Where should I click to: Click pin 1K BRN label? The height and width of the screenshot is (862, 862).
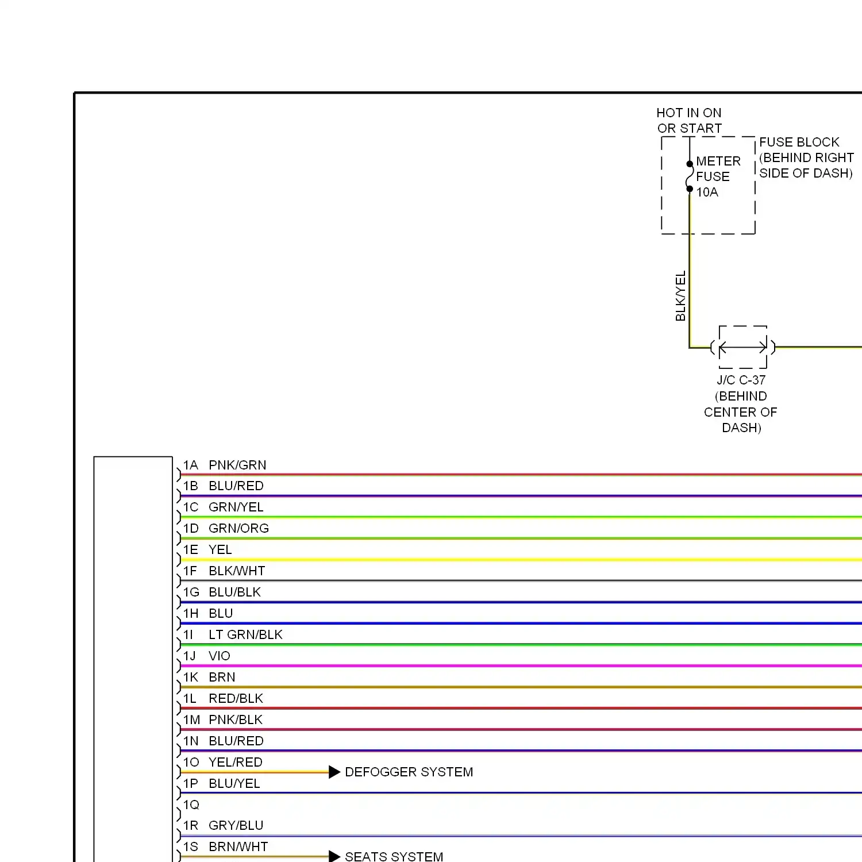point(209,677)
